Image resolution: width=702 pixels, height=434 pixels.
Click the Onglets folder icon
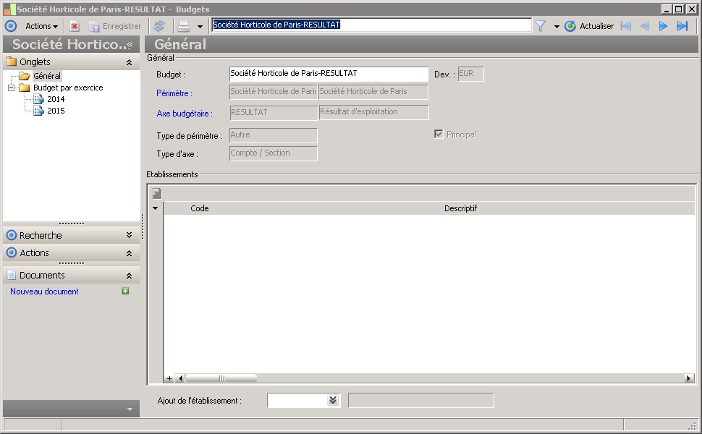coord(12,61)
